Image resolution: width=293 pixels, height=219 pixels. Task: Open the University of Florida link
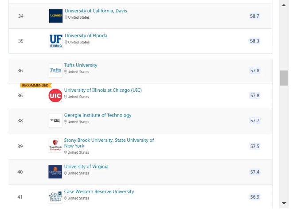tap(86, 35)
